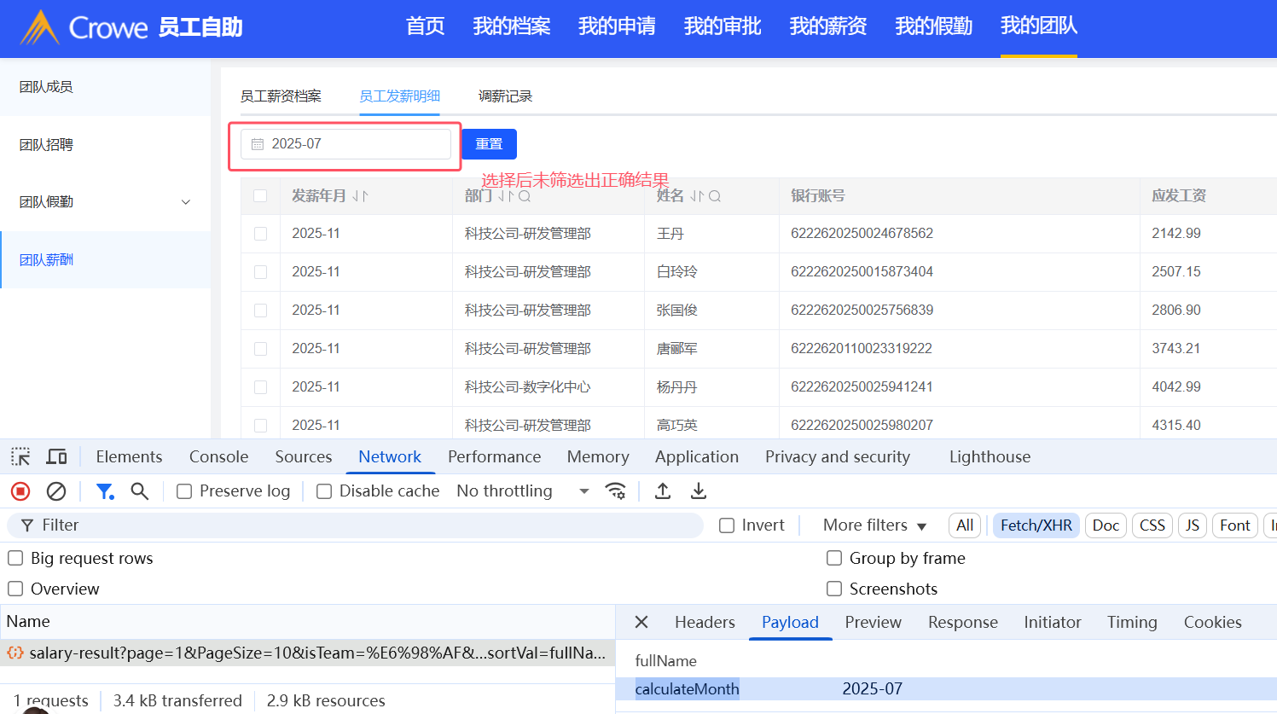Clear the network log
The image size is (1277, 714).
[x=56, y=491]
